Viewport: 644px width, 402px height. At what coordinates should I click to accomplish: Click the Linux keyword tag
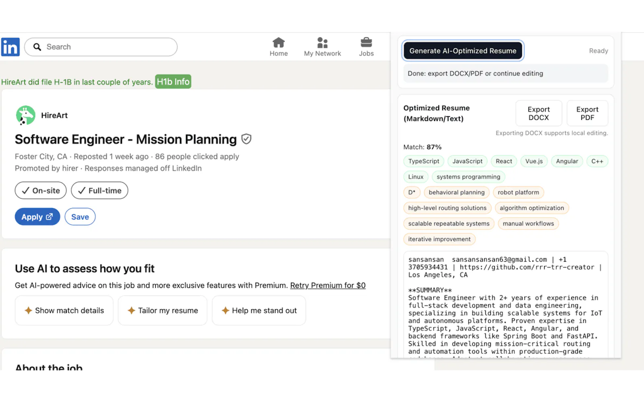(x=416, y=177)
